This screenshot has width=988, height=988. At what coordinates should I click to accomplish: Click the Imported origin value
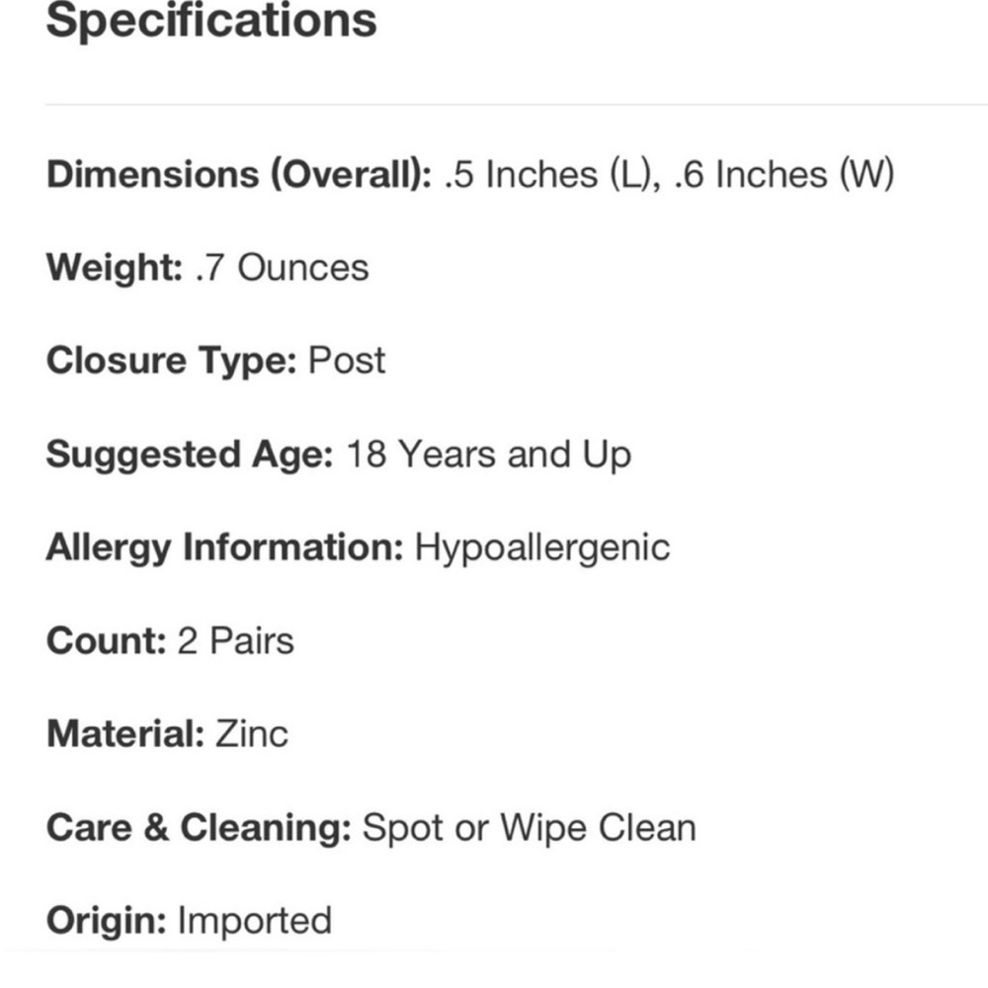pos(255,921)
